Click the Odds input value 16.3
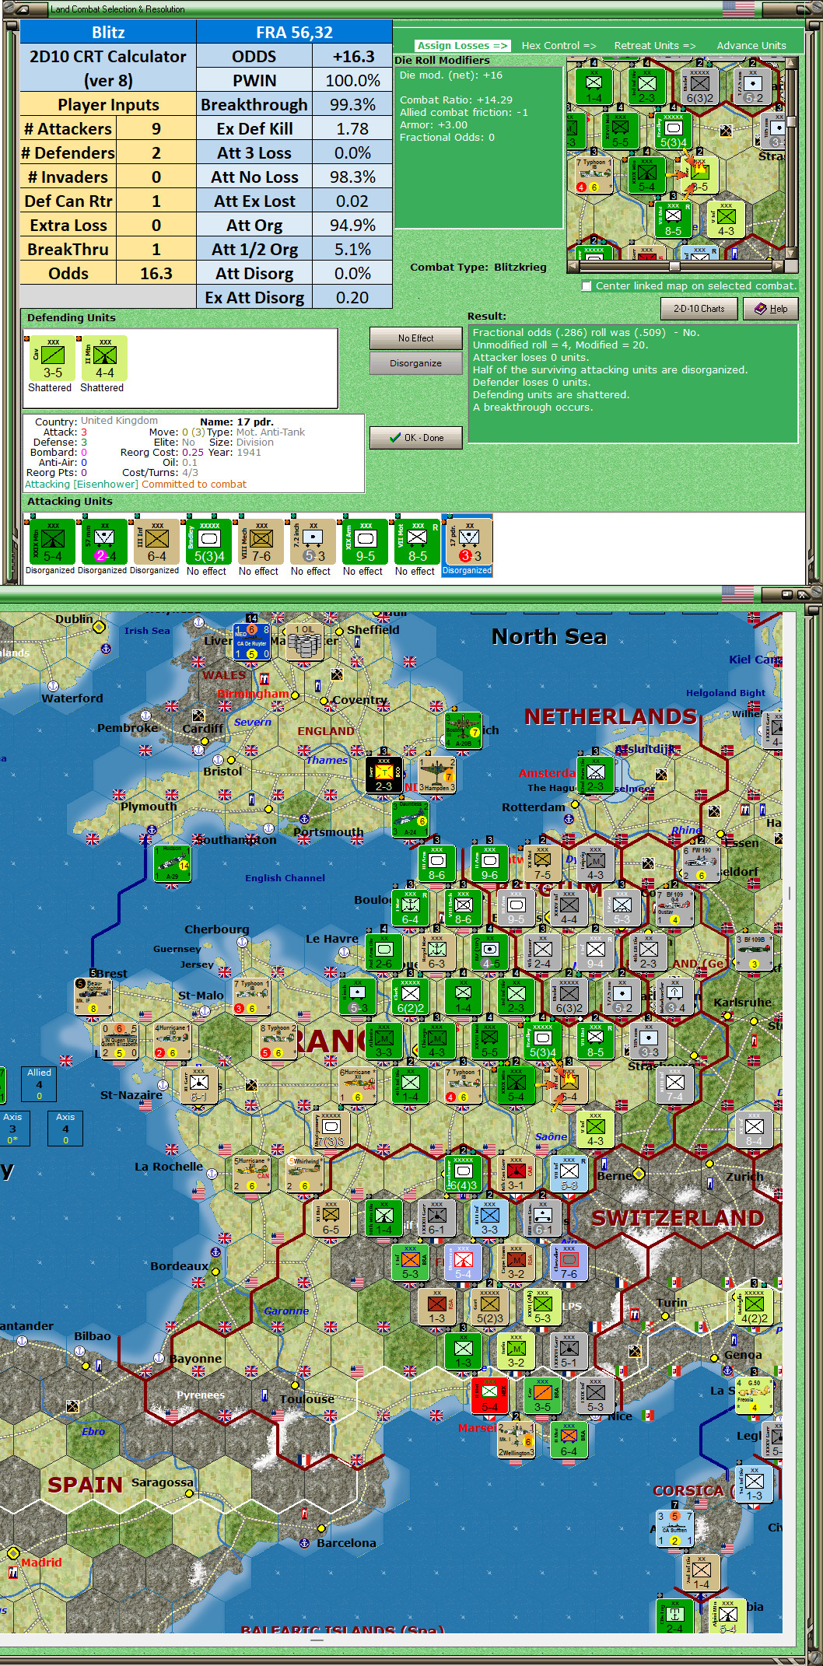Viewport: 823px width, 1666px height. (156, 273)
